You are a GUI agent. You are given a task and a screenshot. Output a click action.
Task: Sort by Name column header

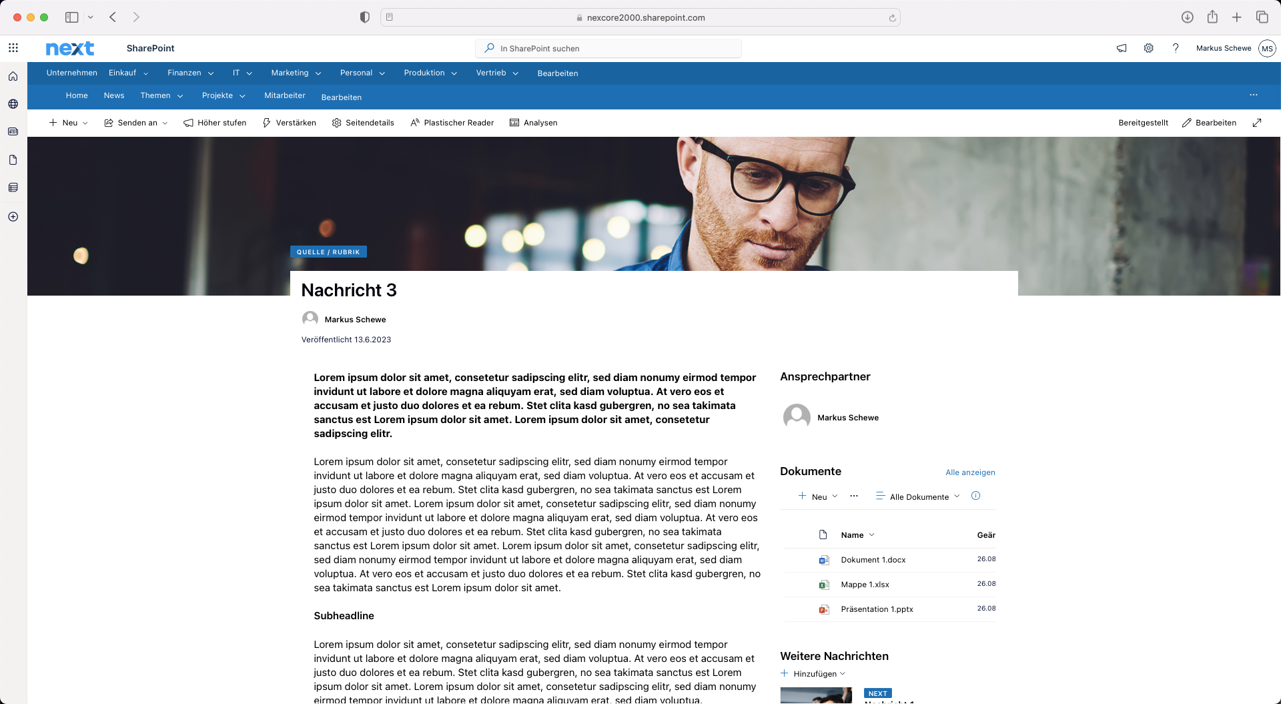point(857,535)
